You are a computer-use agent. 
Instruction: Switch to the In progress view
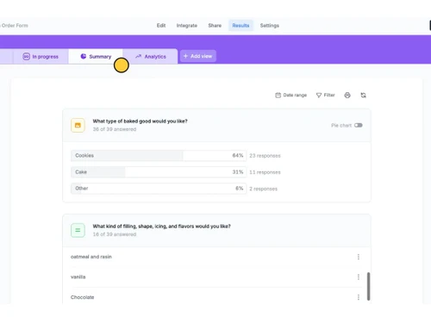[x=41, y=57]
